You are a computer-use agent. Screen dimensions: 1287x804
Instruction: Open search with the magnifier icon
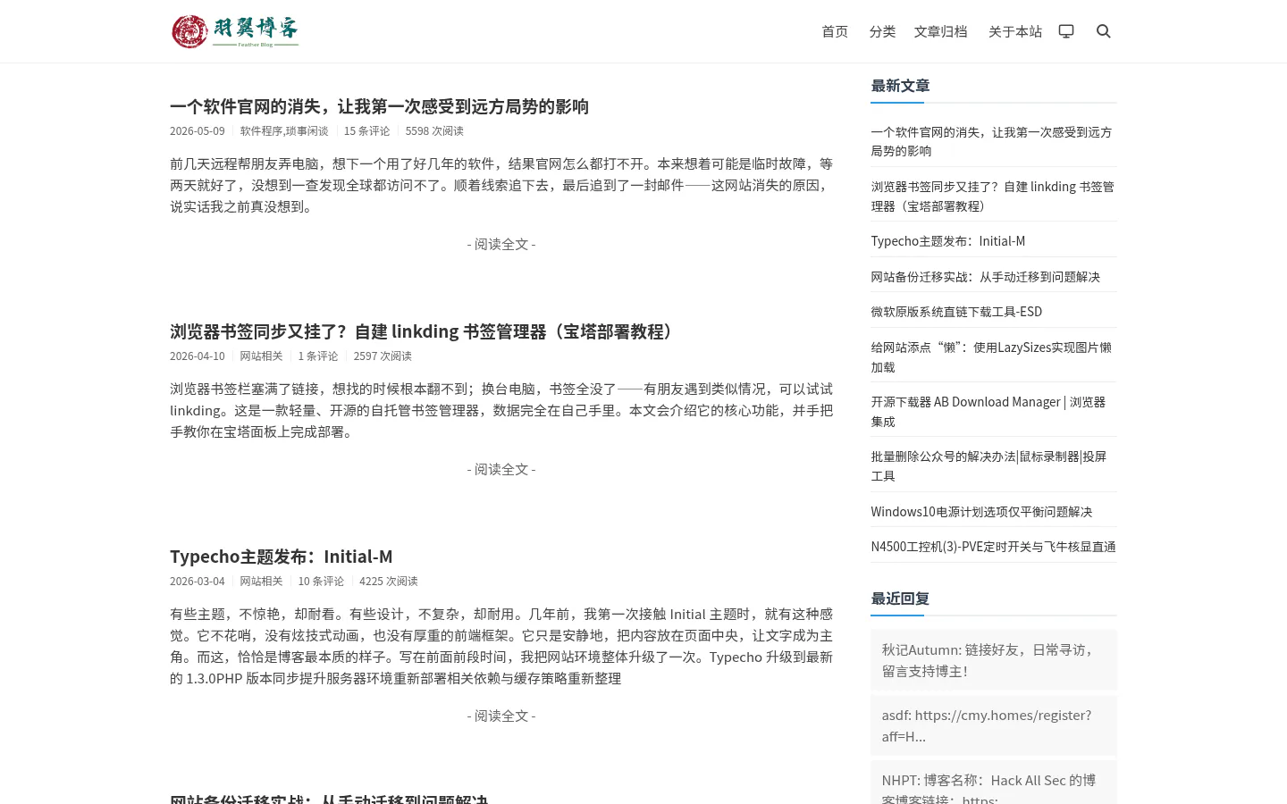(x=1104, y=31)
